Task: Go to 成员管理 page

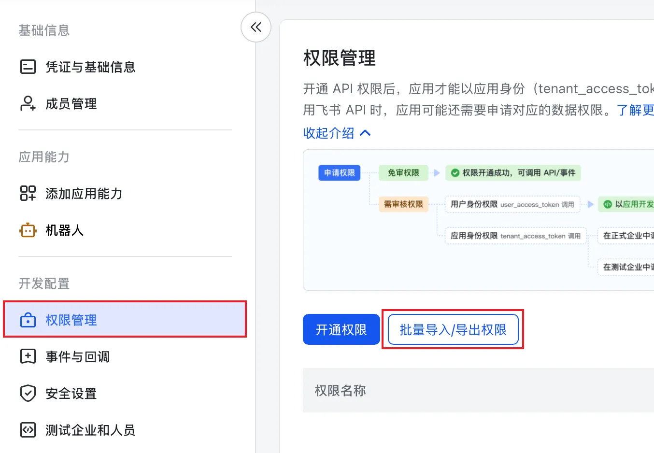Action: pos(71,103)
